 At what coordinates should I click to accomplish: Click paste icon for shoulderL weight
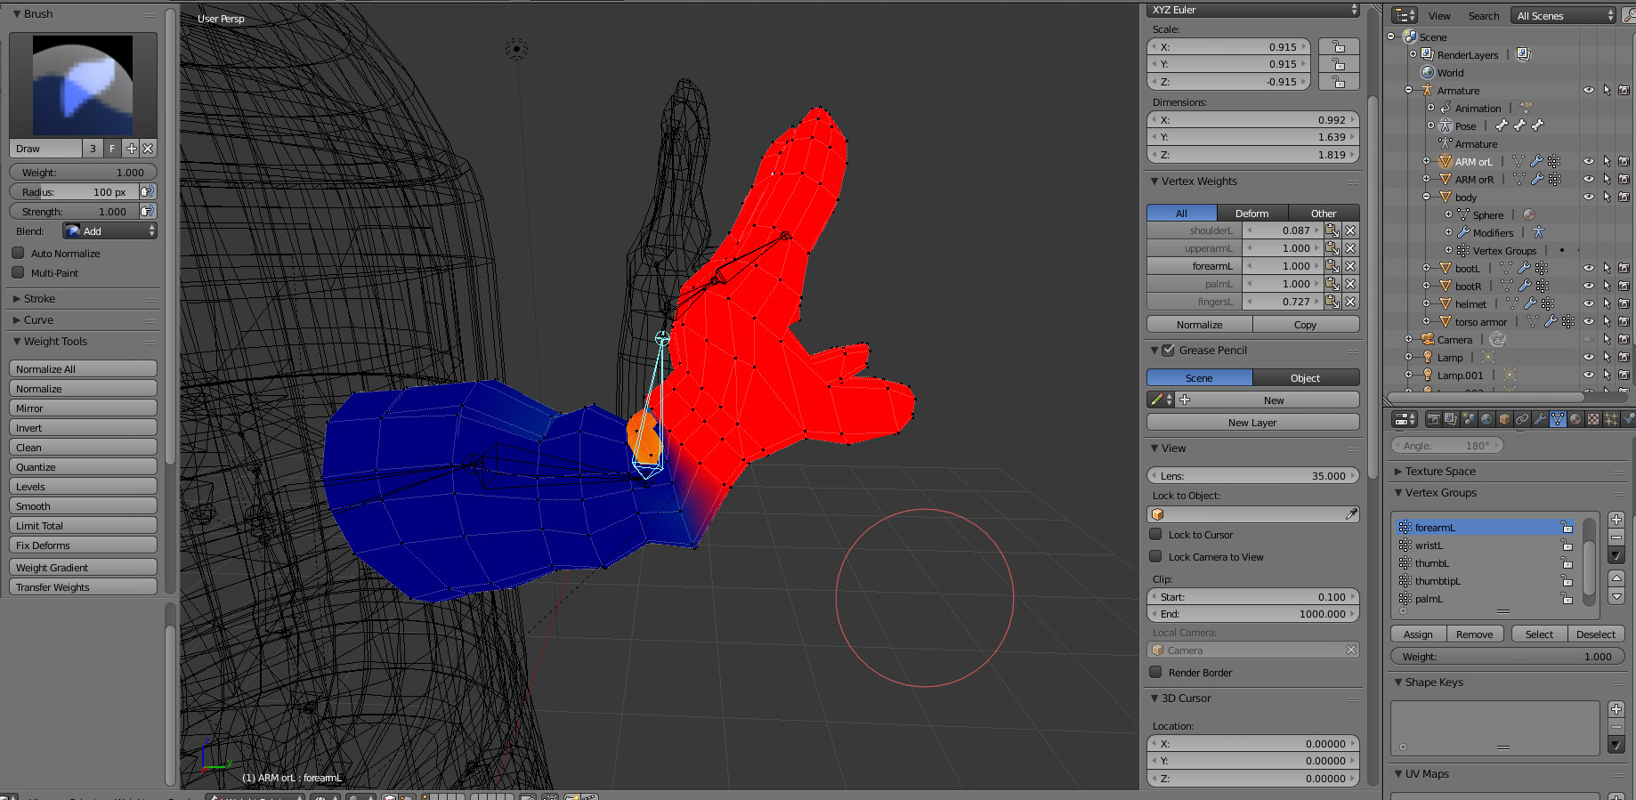(1332, 230)
